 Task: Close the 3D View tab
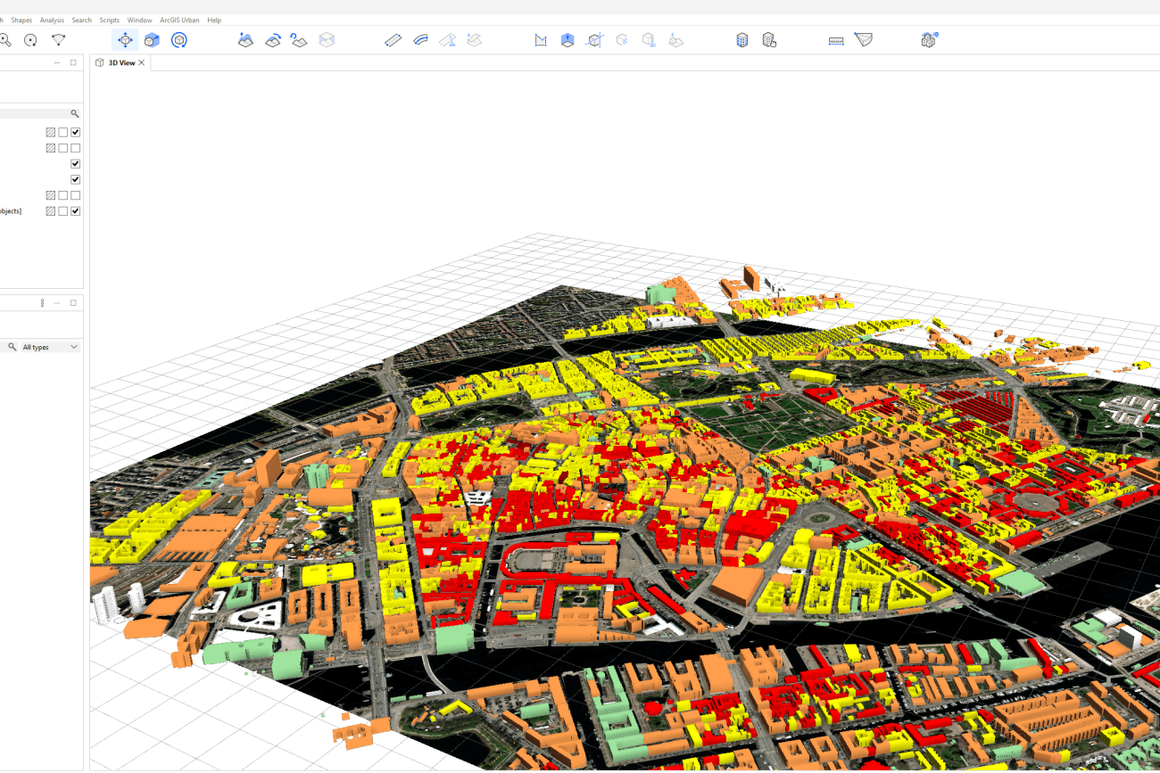click(x=140, y=62)
